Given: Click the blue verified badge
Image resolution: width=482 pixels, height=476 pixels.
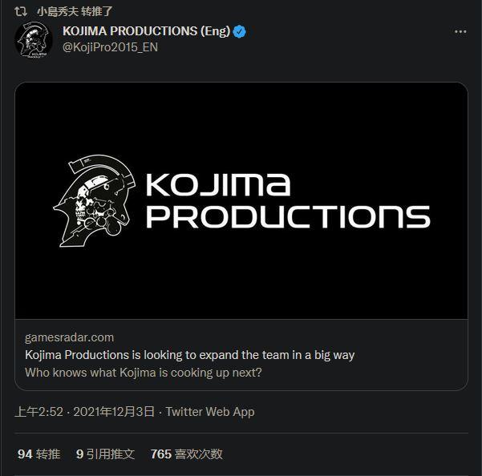Looking at the screenshot, I should (240, 32).
